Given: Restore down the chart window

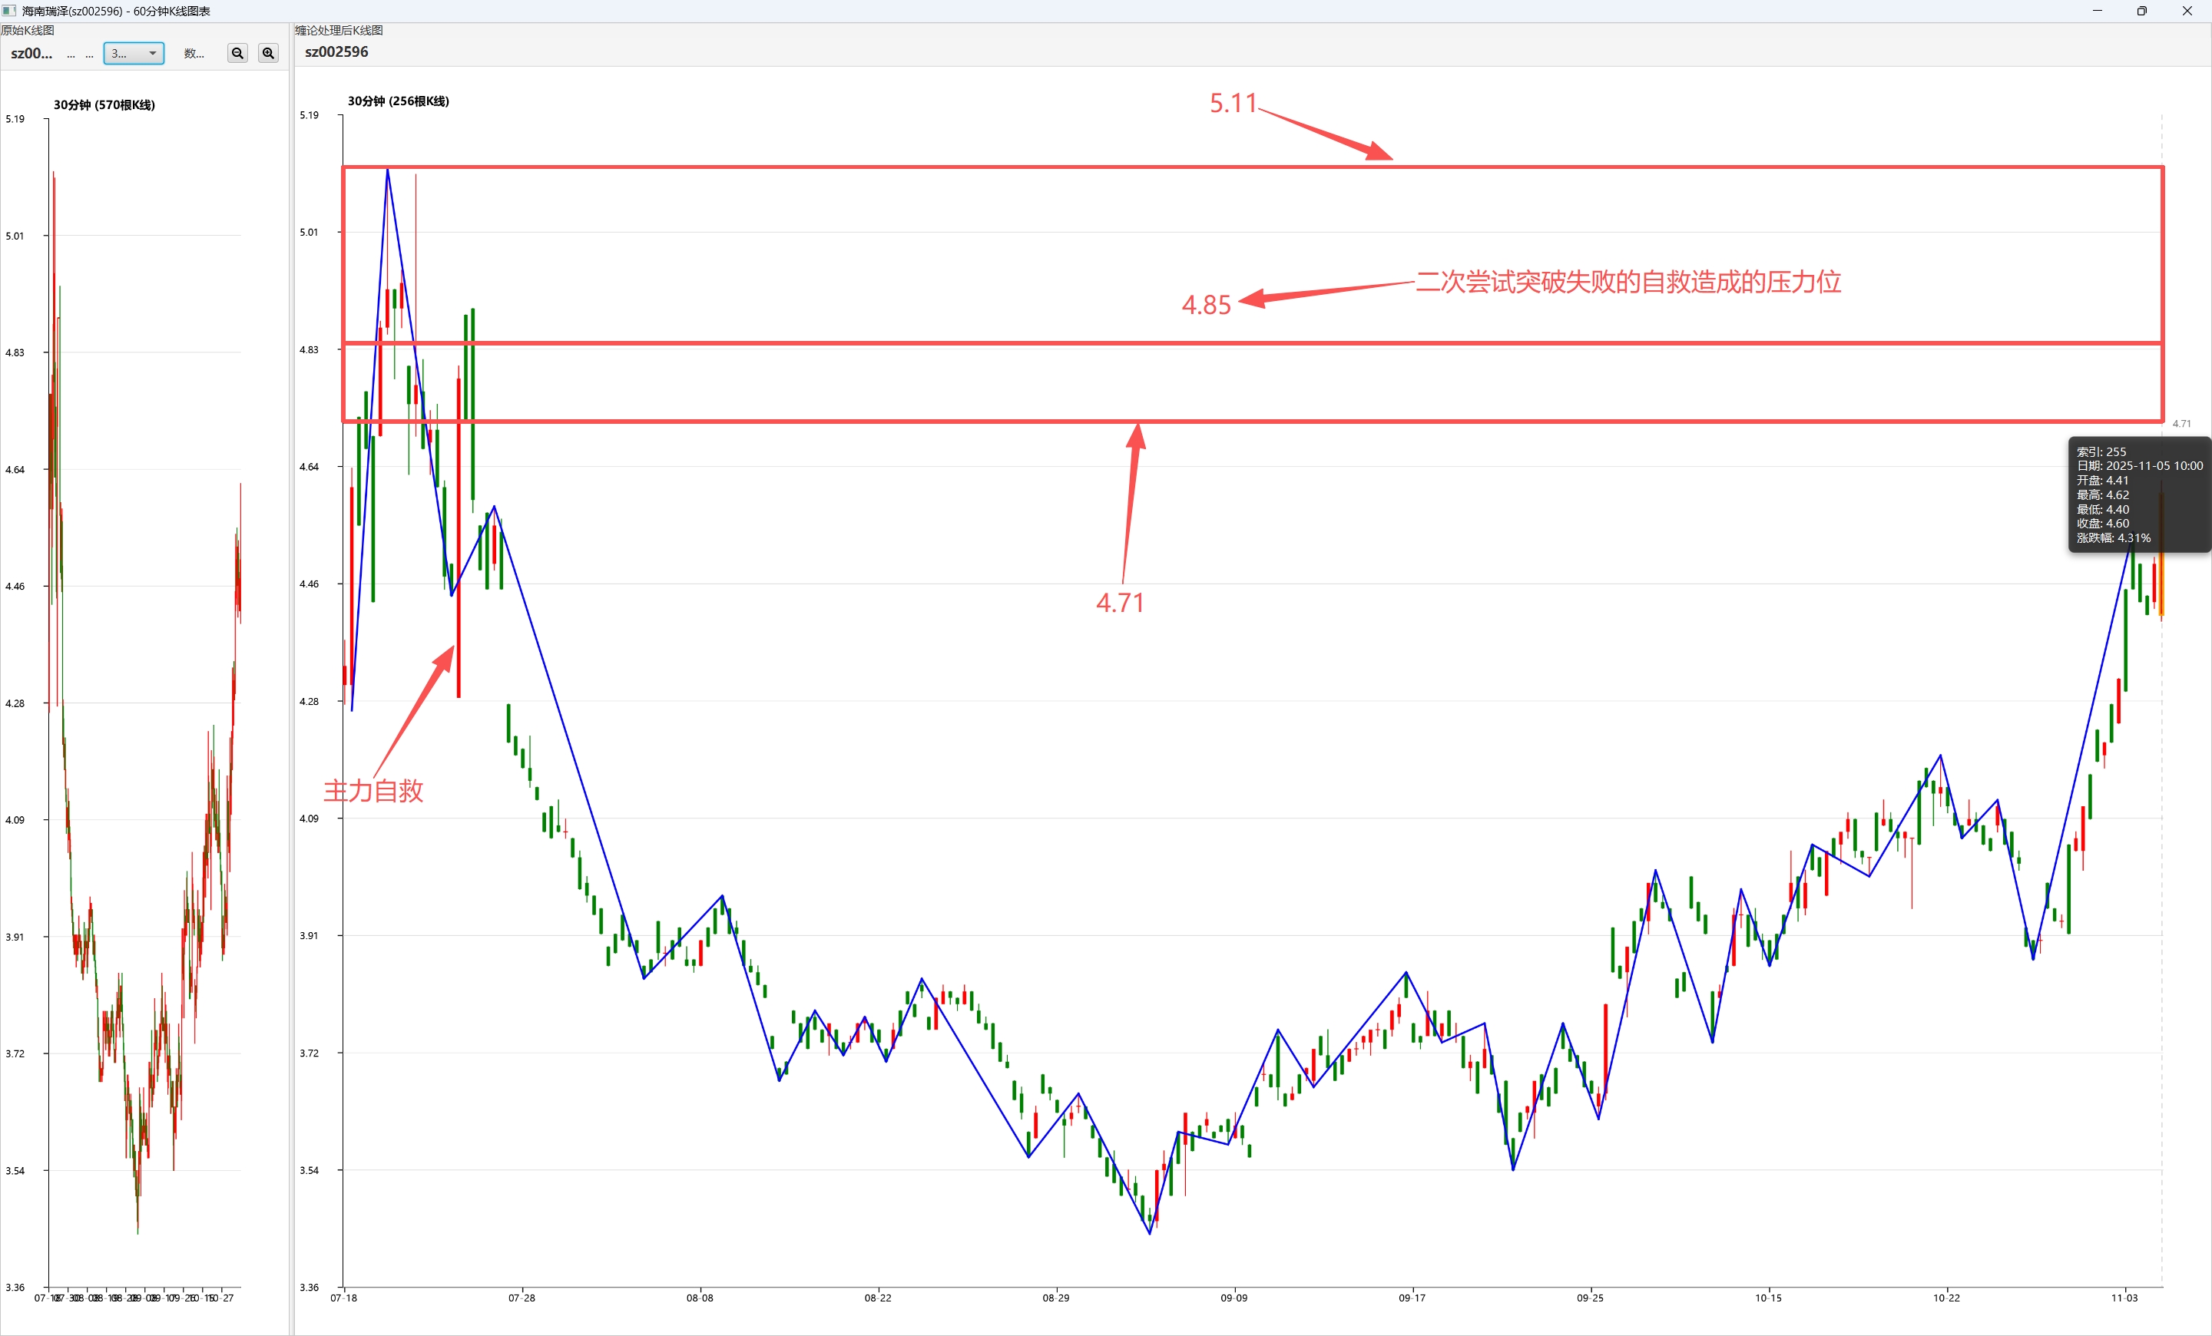Looking at the screenshot, I should [2142, 11].
